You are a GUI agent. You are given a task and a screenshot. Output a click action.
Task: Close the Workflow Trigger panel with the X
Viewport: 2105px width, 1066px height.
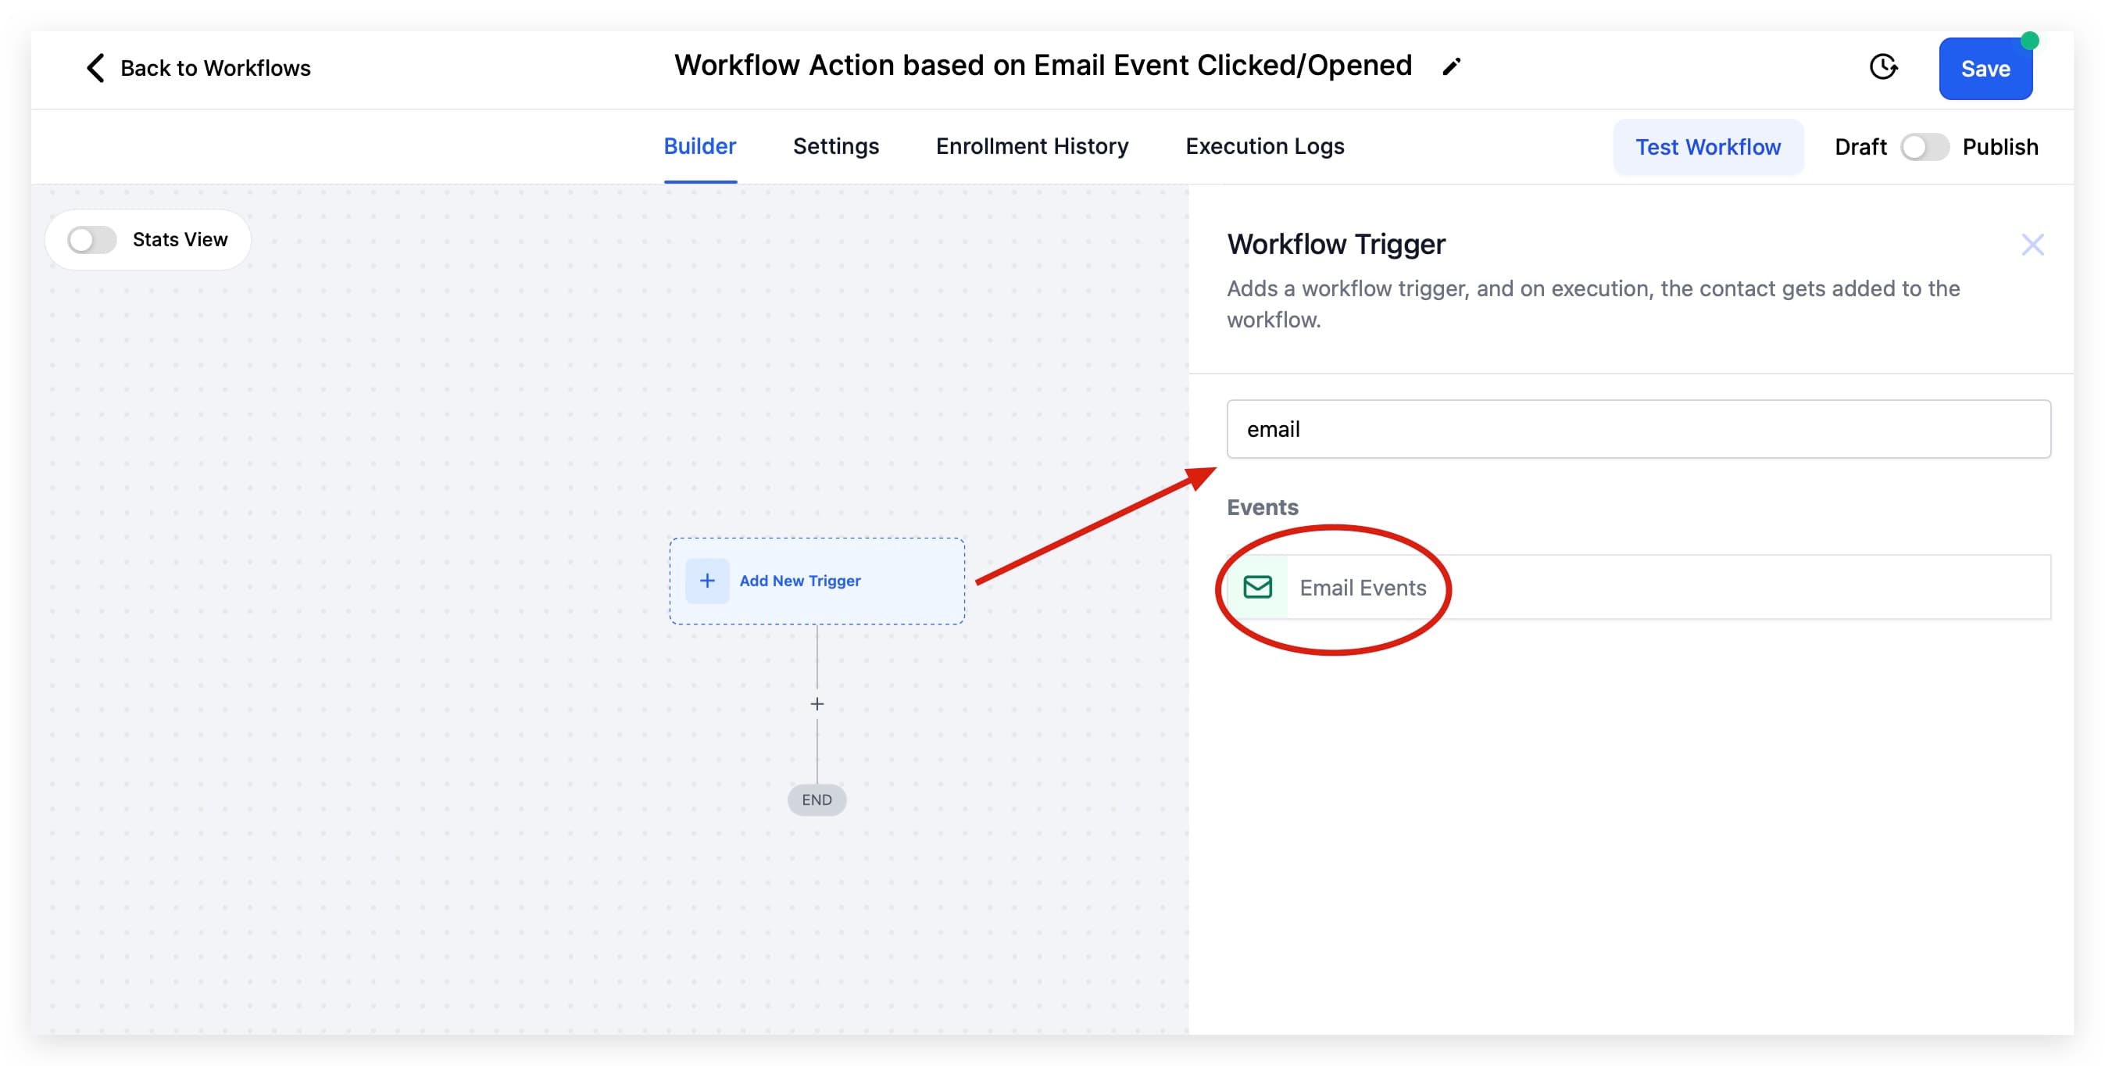point(2033,244)
